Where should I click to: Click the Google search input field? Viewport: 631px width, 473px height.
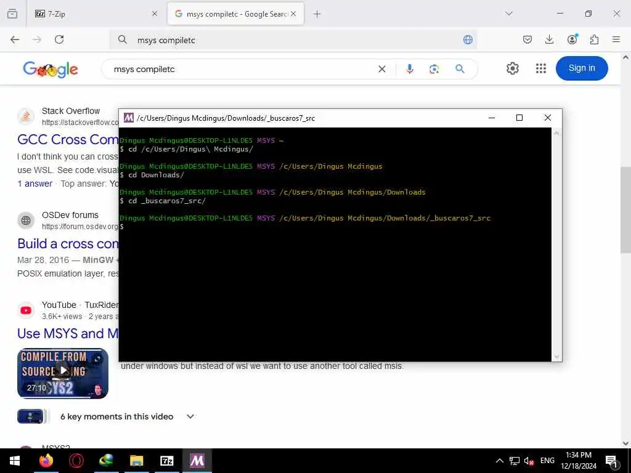242,69
